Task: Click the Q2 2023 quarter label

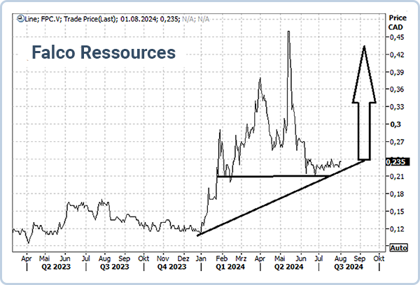Action: tap(56, 267)
